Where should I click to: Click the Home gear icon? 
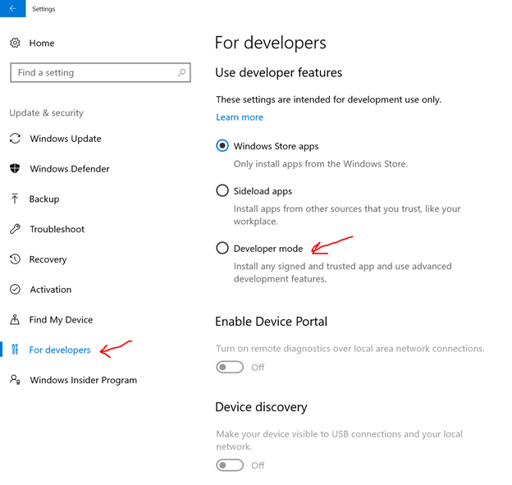coord(15,43)
